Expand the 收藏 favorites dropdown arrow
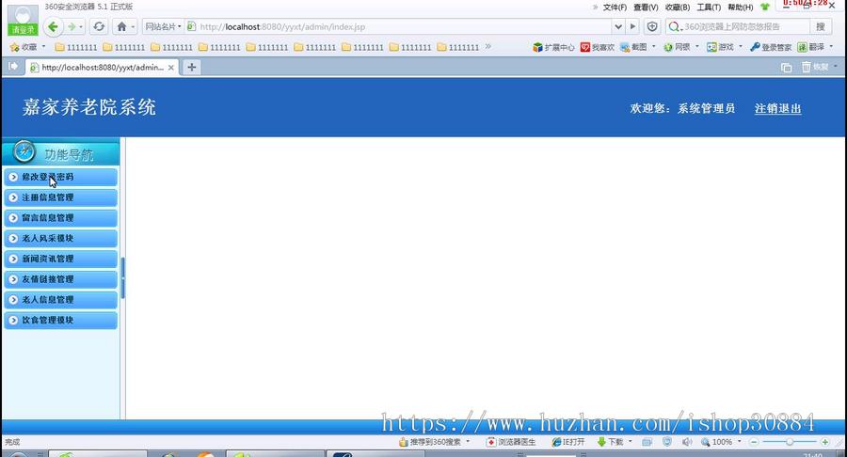847x457 pixels. click(x=43, y=46)
